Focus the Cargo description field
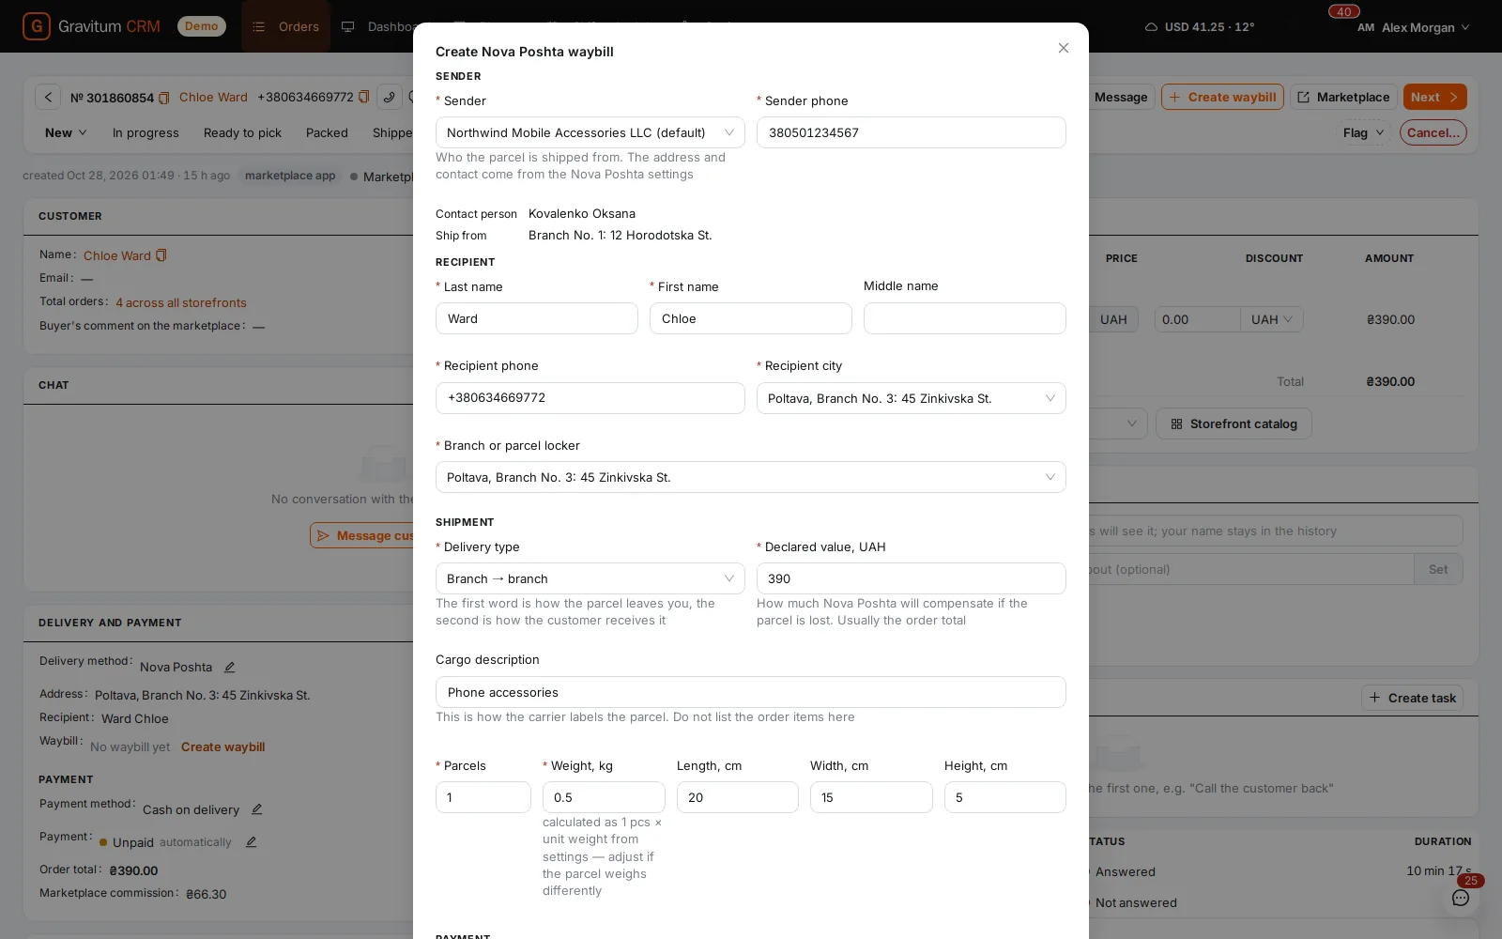 click(751, 692)
